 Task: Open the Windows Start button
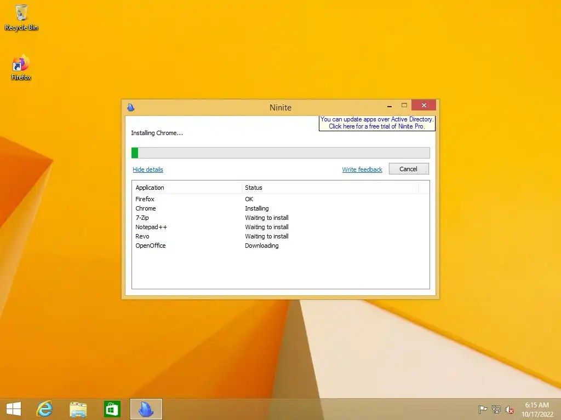(14, 409)
